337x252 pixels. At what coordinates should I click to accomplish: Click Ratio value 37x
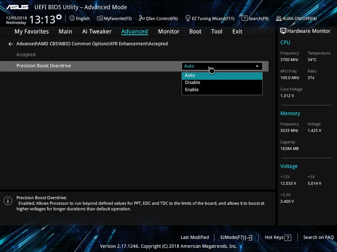click(311, 78)
